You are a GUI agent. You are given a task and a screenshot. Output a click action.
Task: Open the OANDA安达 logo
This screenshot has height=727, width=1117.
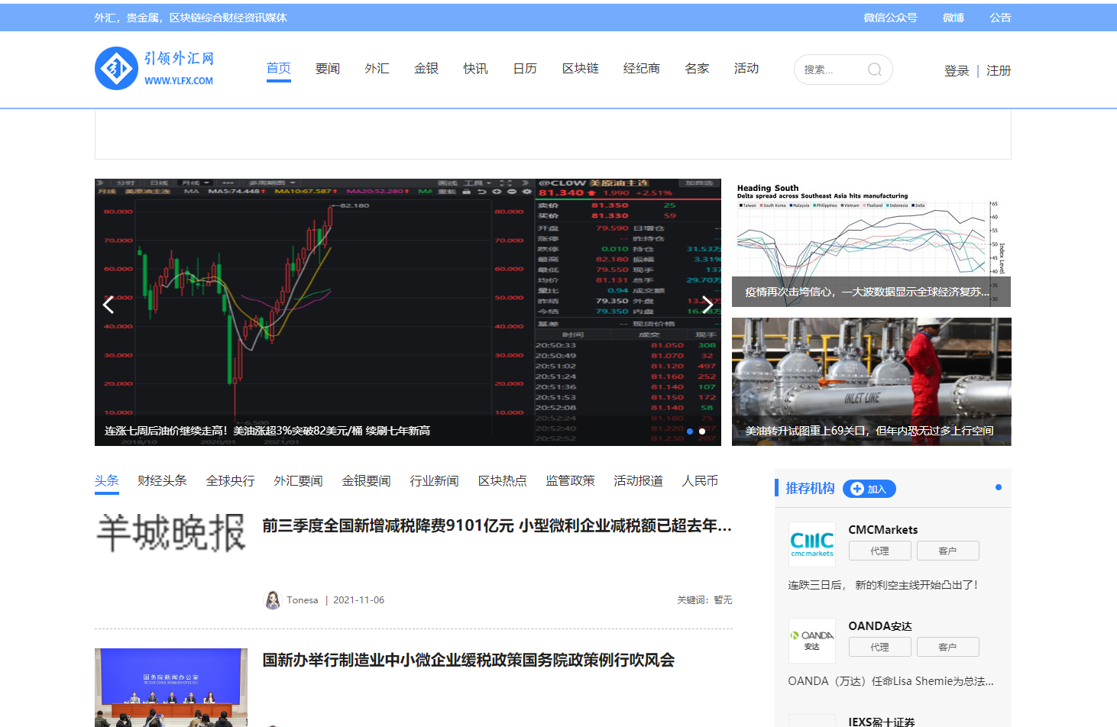(x=812, y=640)
